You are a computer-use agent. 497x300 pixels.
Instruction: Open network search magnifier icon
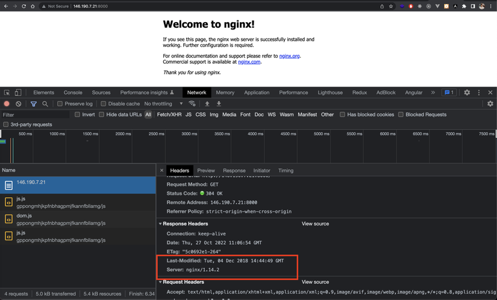[45, 103]
